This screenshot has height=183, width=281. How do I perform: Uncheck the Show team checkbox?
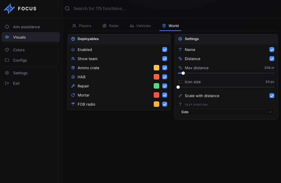(165, 59)
